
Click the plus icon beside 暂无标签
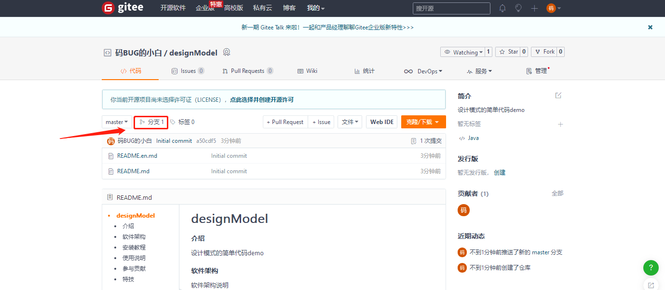tap(560, 124)
